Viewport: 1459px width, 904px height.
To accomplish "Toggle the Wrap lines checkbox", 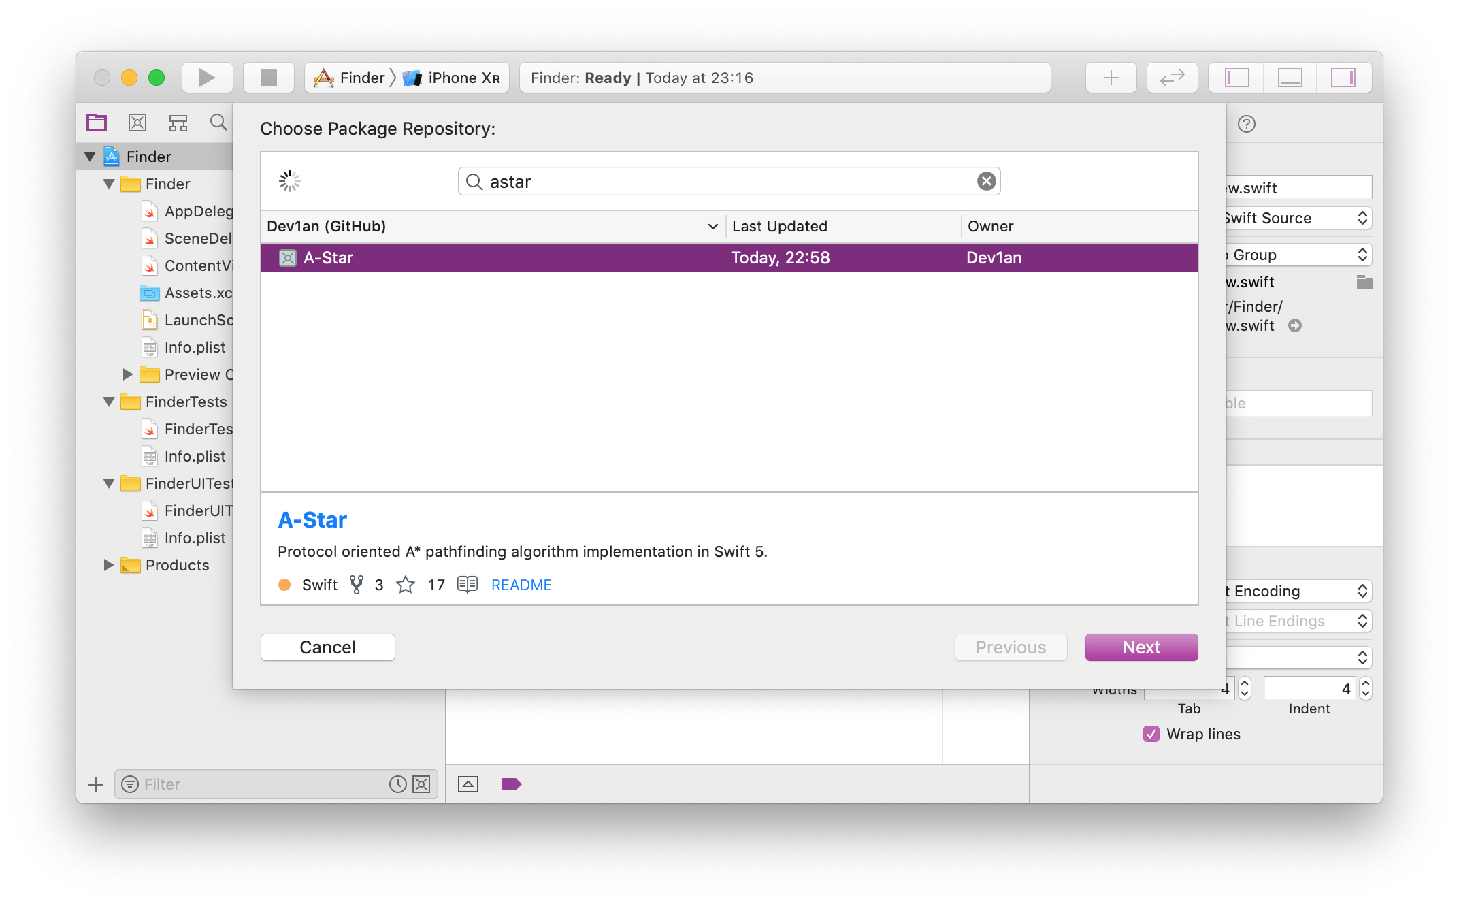I will [x=1151, y=734].
